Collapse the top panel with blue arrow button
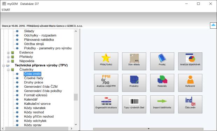Screen dimensions: 217x131 pyautogui.click(x=213, y=26)
